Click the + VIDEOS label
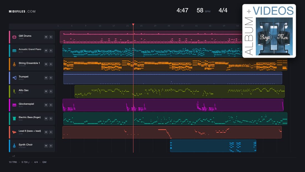This screenshot has width=305, height=172. (270, 11)
